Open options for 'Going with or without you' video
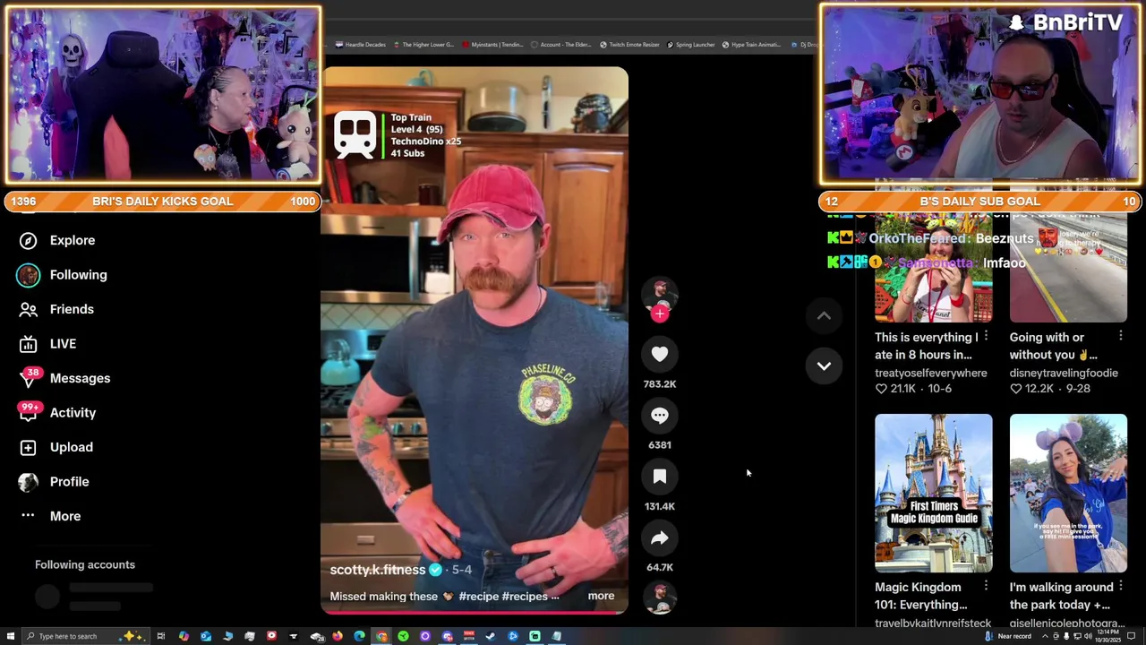Image resolution: width=1146 pixels, height=645 pixels. tap(1120, 336)
